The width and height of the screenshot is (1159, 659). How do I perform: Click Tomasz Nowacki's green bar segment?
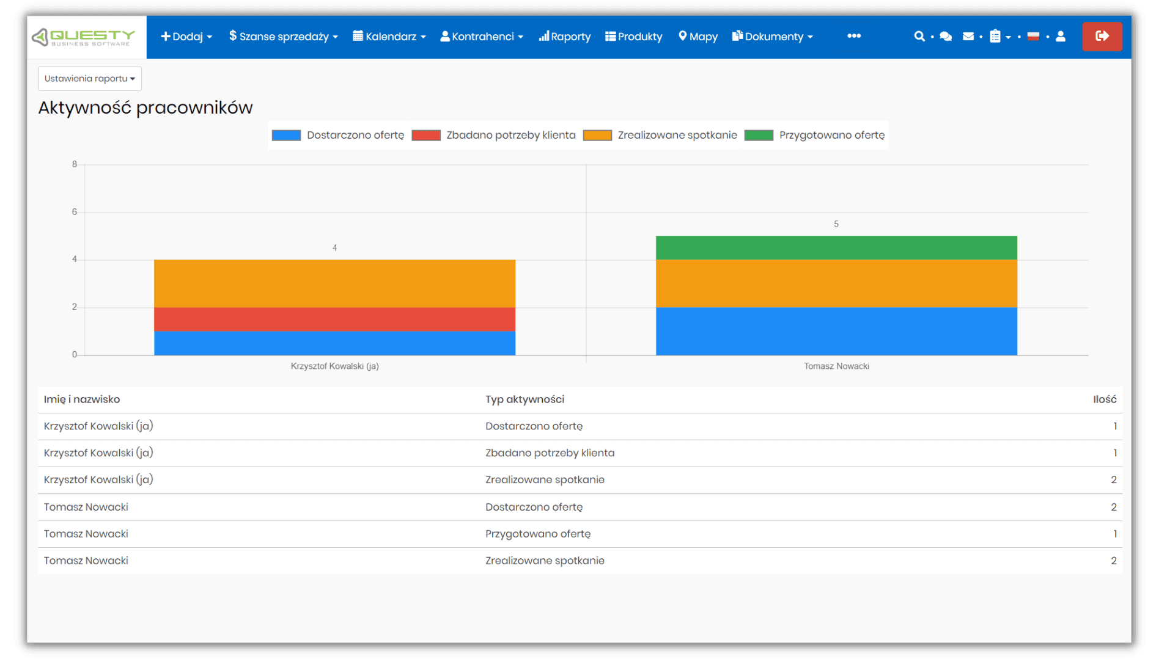coord(836,248)
